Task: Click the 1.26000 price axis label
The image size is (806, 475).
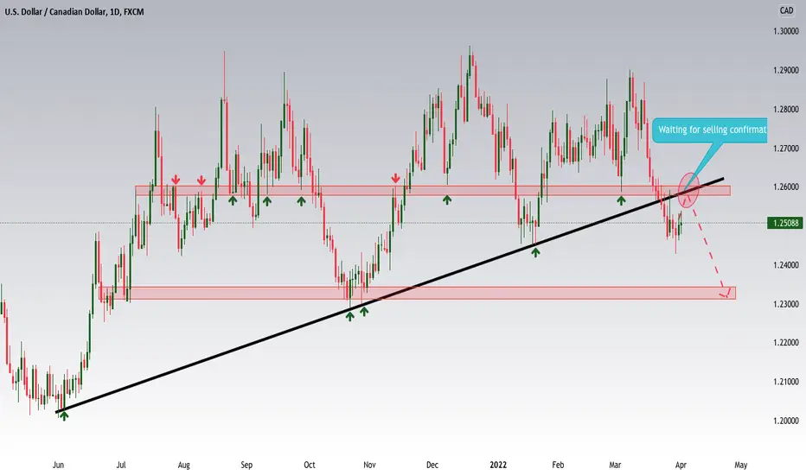Action: click(x=785, y=187)
